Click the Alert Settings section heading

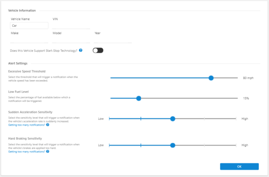[18, 63]
